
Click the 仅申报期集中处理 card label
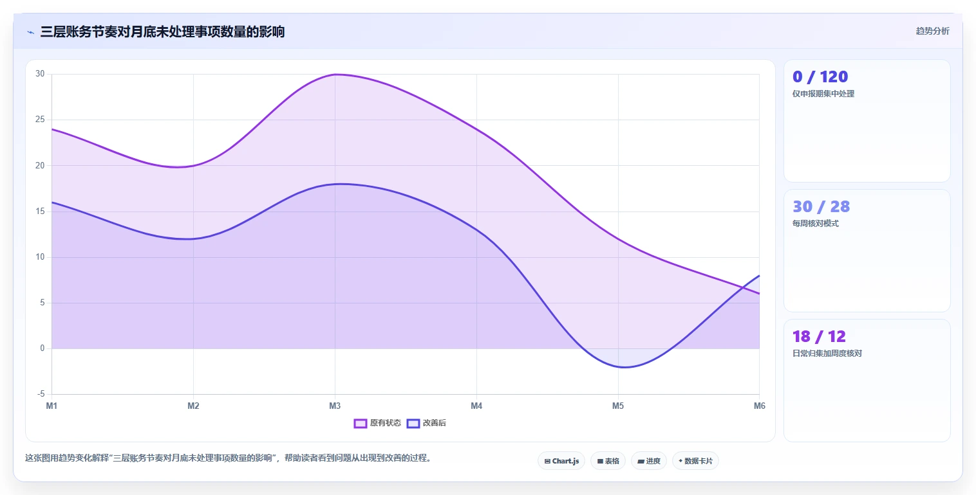(823, 94)
